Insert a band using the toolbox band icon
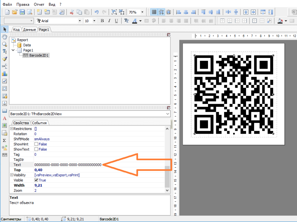The width and height of the screenshot is (297, 222). coord(5,111)
